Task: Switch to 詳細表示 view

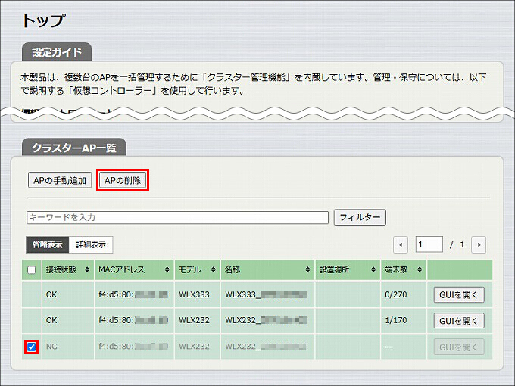Action: coord(91,244)
